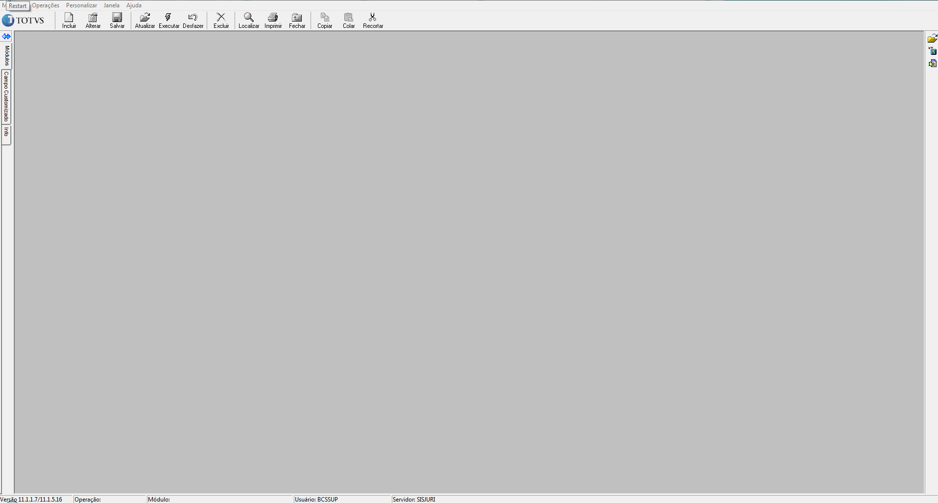Click the Usuário: BCSSUP status text
The height and width of the screenshot is (503, 938).
(x=316, y=499)
